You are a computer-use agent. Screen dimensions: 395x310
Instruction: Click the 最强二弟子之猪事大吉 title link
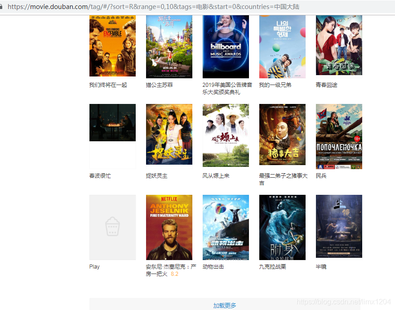[x=284, y=180]
